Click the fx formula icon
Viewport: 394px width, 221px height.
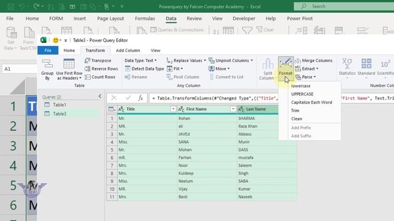point(140,98)
